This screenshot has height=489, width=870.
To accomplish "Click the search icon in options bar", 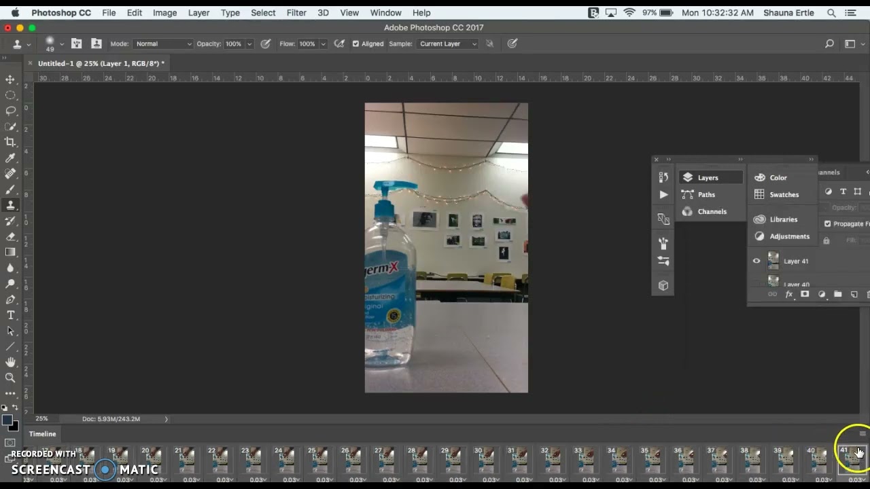I will 829,43.
